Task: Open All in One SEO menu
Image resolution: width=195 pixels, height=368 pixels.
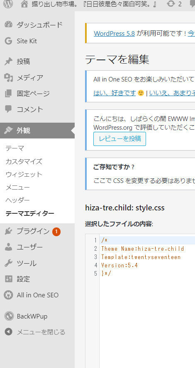Action: click(37, 295)
